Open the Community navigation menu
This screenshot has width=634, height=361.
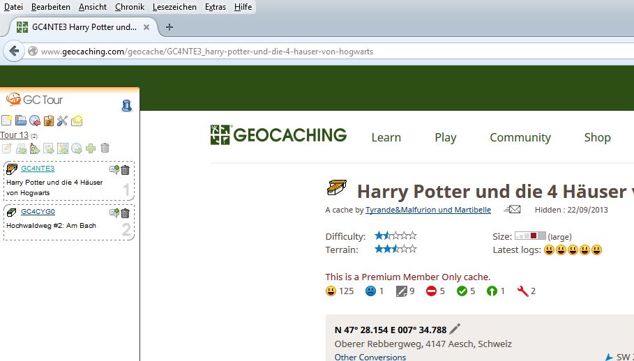click(520, 137)
